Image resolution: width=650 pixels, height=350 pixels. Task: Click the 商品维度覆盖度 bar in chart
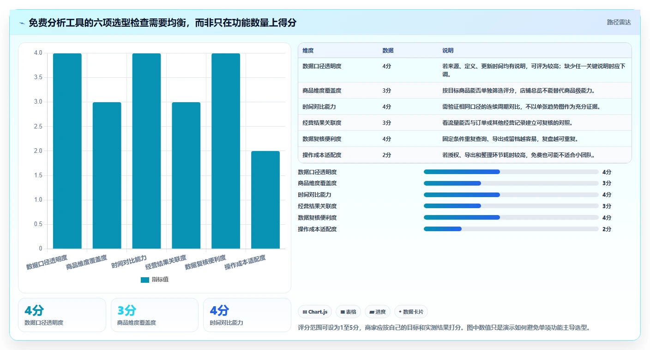(107, 175)
